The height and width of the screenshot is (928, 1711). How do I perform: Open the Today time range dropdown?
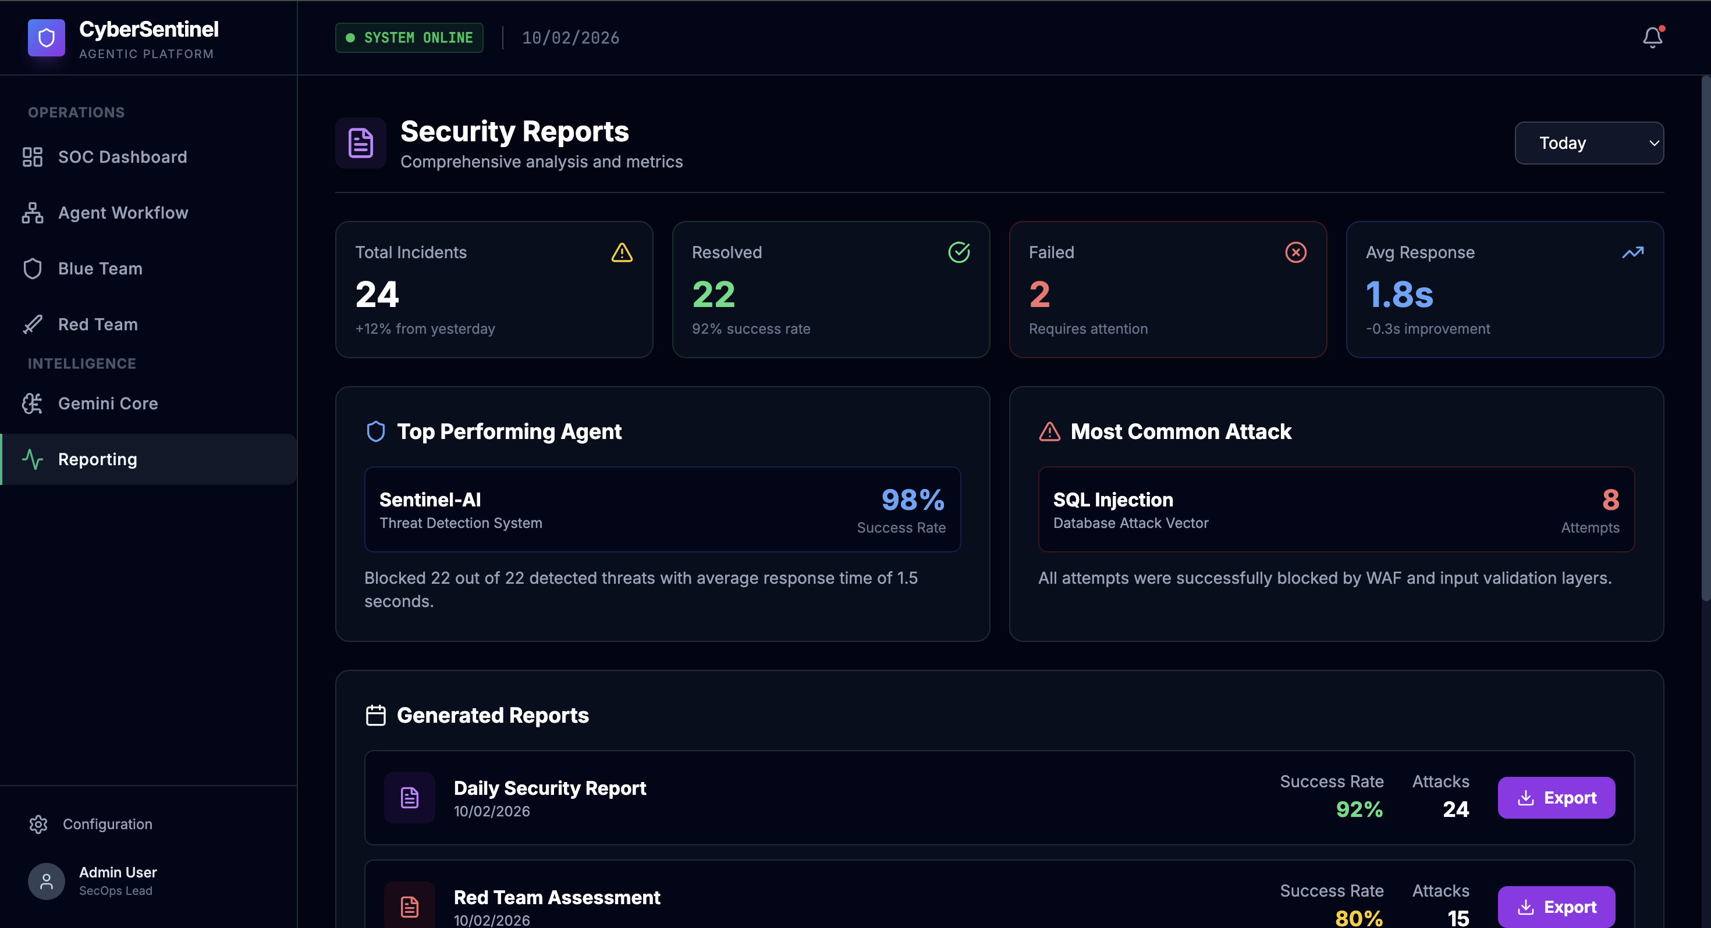point(1589,142)
